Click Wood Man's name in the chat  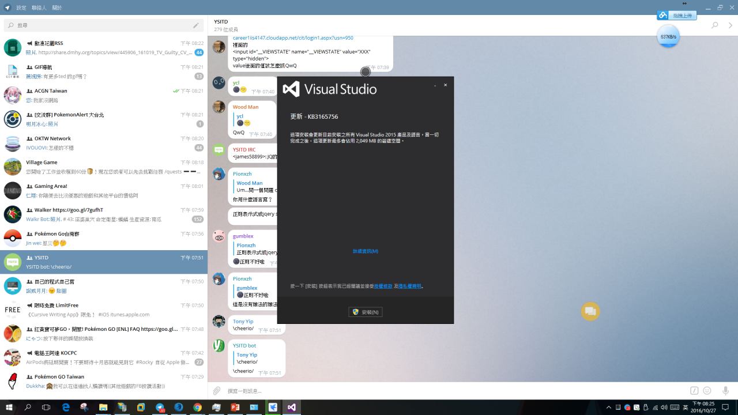(246, 107)
